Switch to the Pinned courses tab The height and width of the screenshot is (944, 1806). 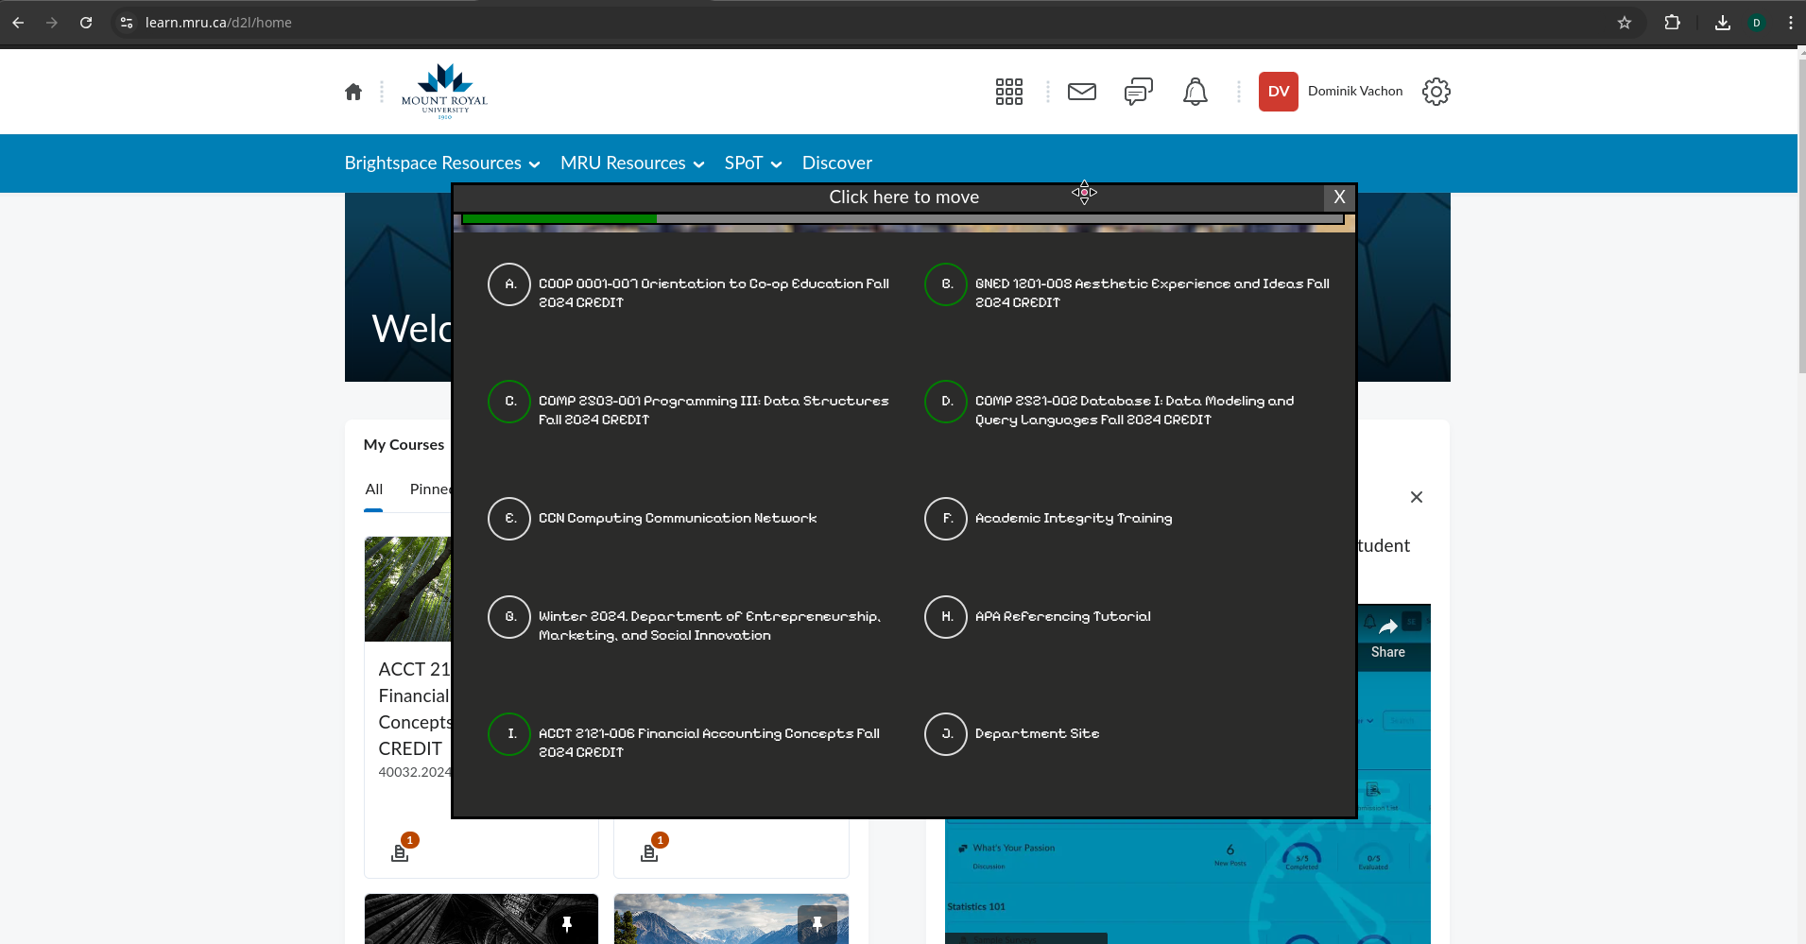pos(430,489)
